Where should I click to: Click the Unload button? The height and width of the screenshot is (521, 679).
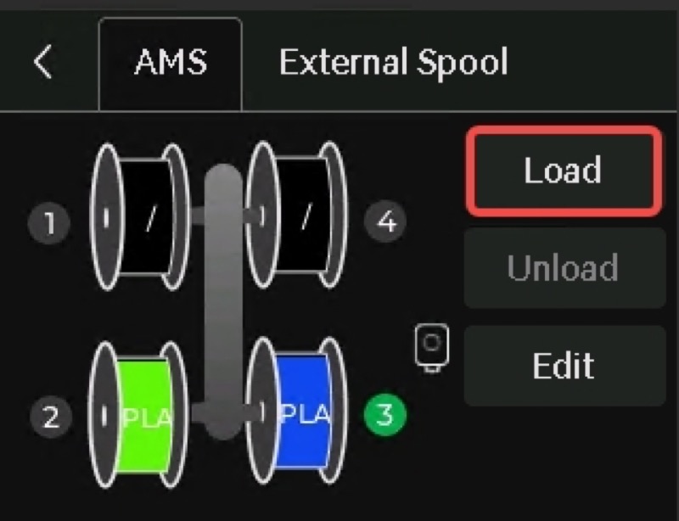tap(564, 268)
